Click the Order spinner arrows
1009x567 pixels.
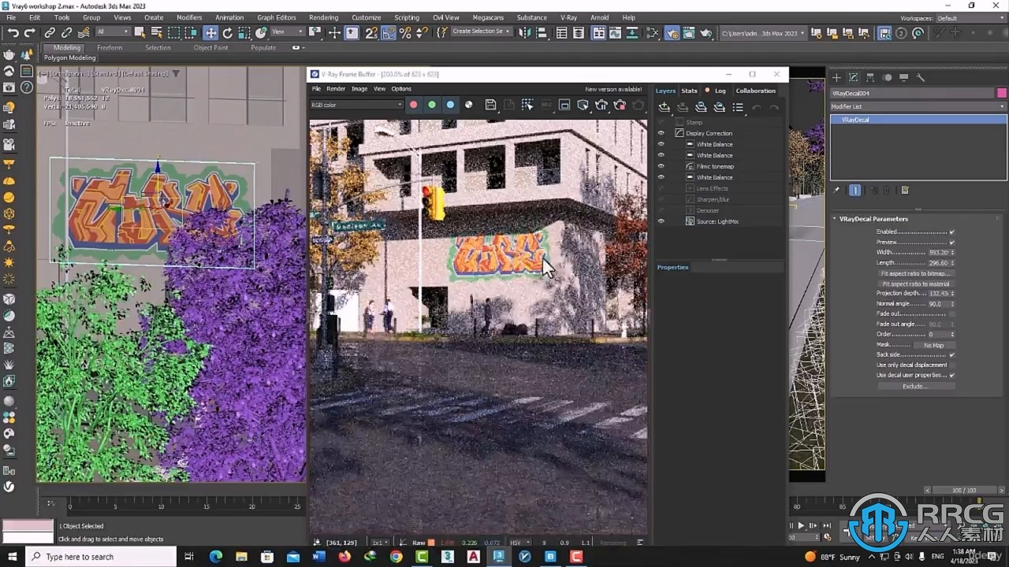953,334
